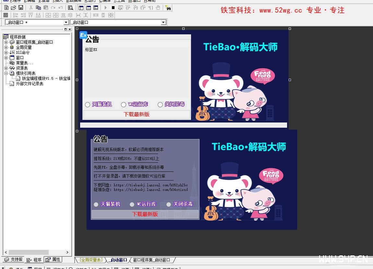The height and width of the screenshot is (269, 373).
Task: Click the Run play triangle icon
Action: pos(106,7)
